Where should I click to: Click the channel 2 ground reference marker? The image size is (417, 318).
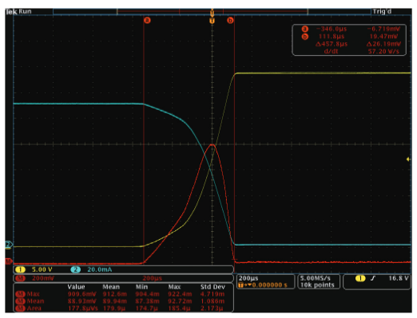click(x=9, y=245)
